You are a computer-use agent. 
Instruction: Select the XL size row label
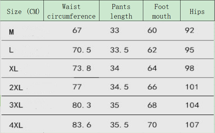14,69
